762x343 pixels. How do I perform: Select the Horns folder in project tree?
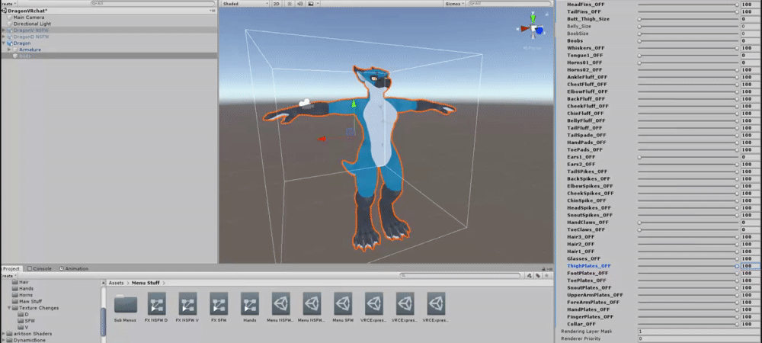click(x=22, y=295)
